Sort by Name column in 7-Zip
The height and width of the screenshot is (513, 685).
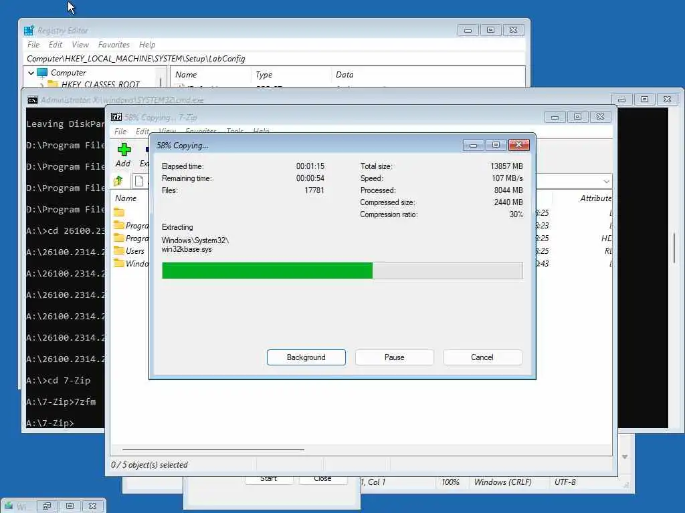(x=126, y=198)
